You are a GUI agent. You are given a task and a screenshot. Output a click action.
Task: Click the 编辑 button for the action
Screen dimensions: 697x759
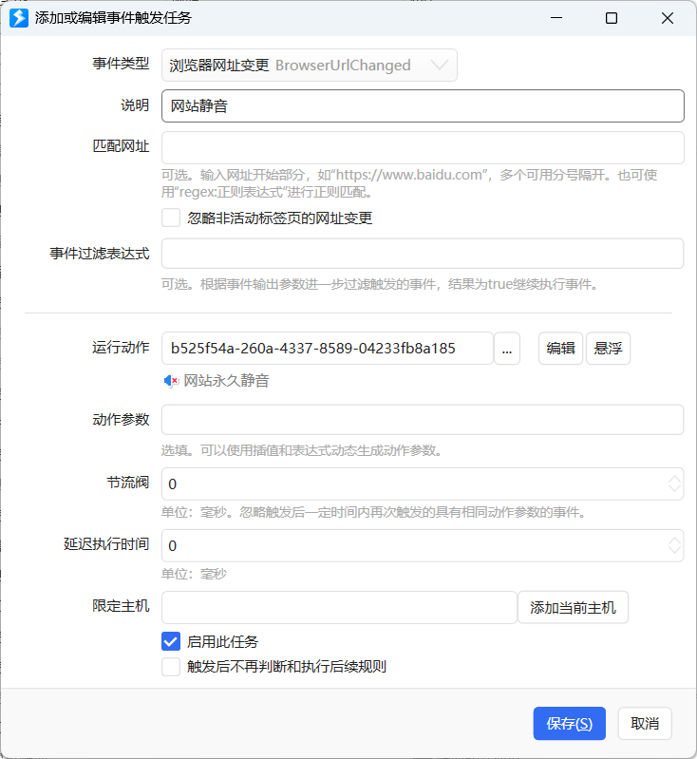click(560, 349)
